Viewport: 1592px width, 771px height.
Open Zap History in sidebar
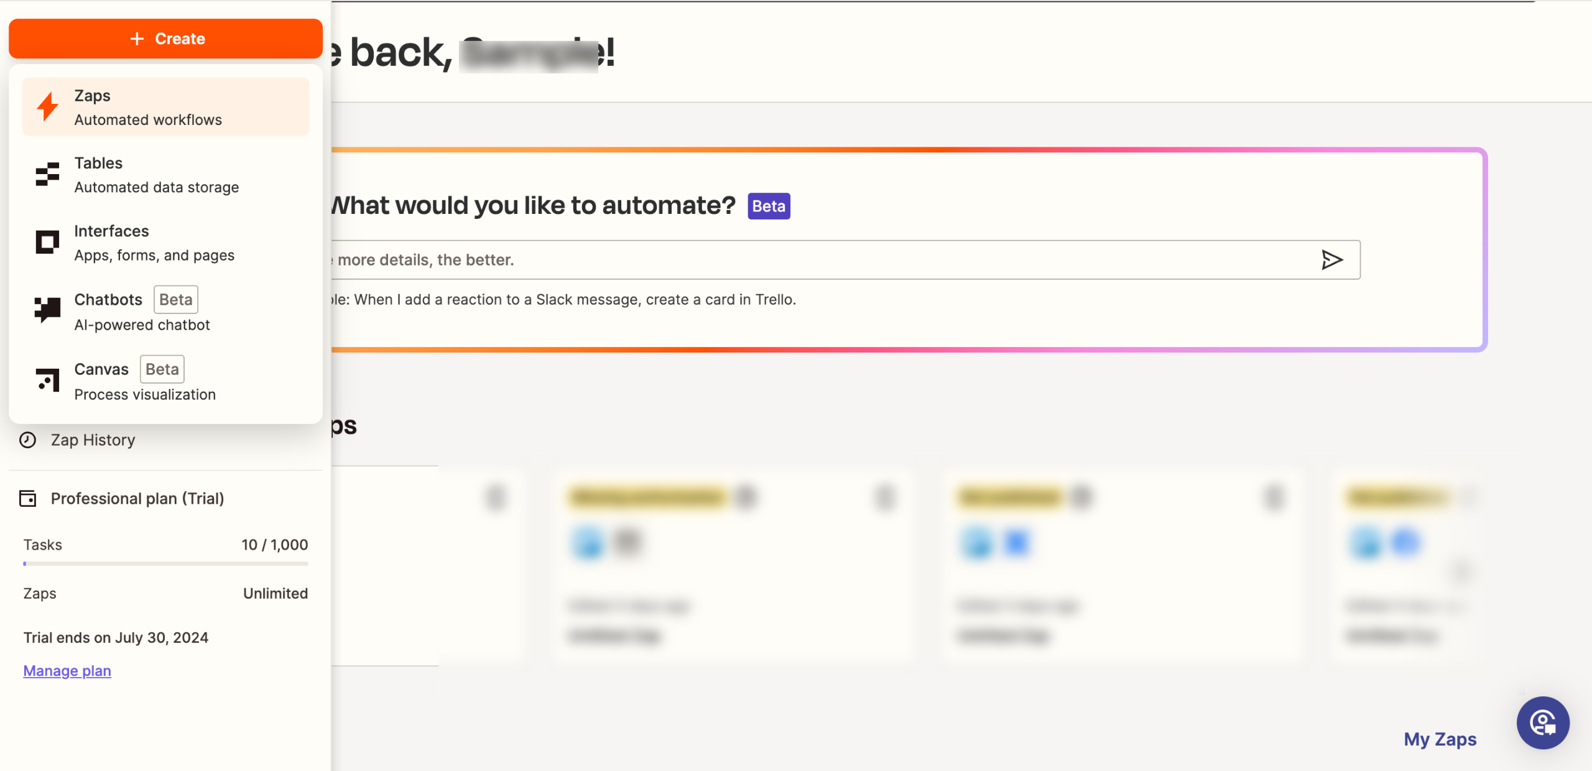[x=93, y=440]
